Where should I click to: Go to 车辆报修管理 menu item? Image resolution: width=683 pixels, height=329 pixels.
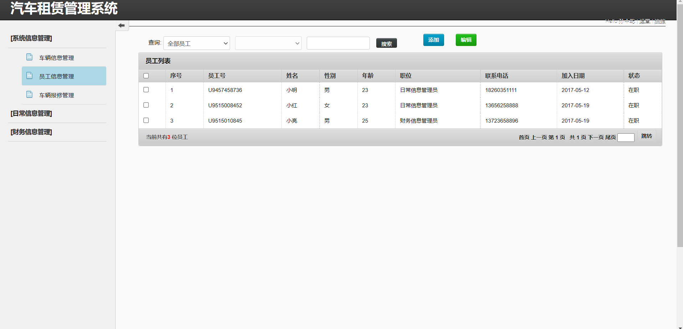57,95
